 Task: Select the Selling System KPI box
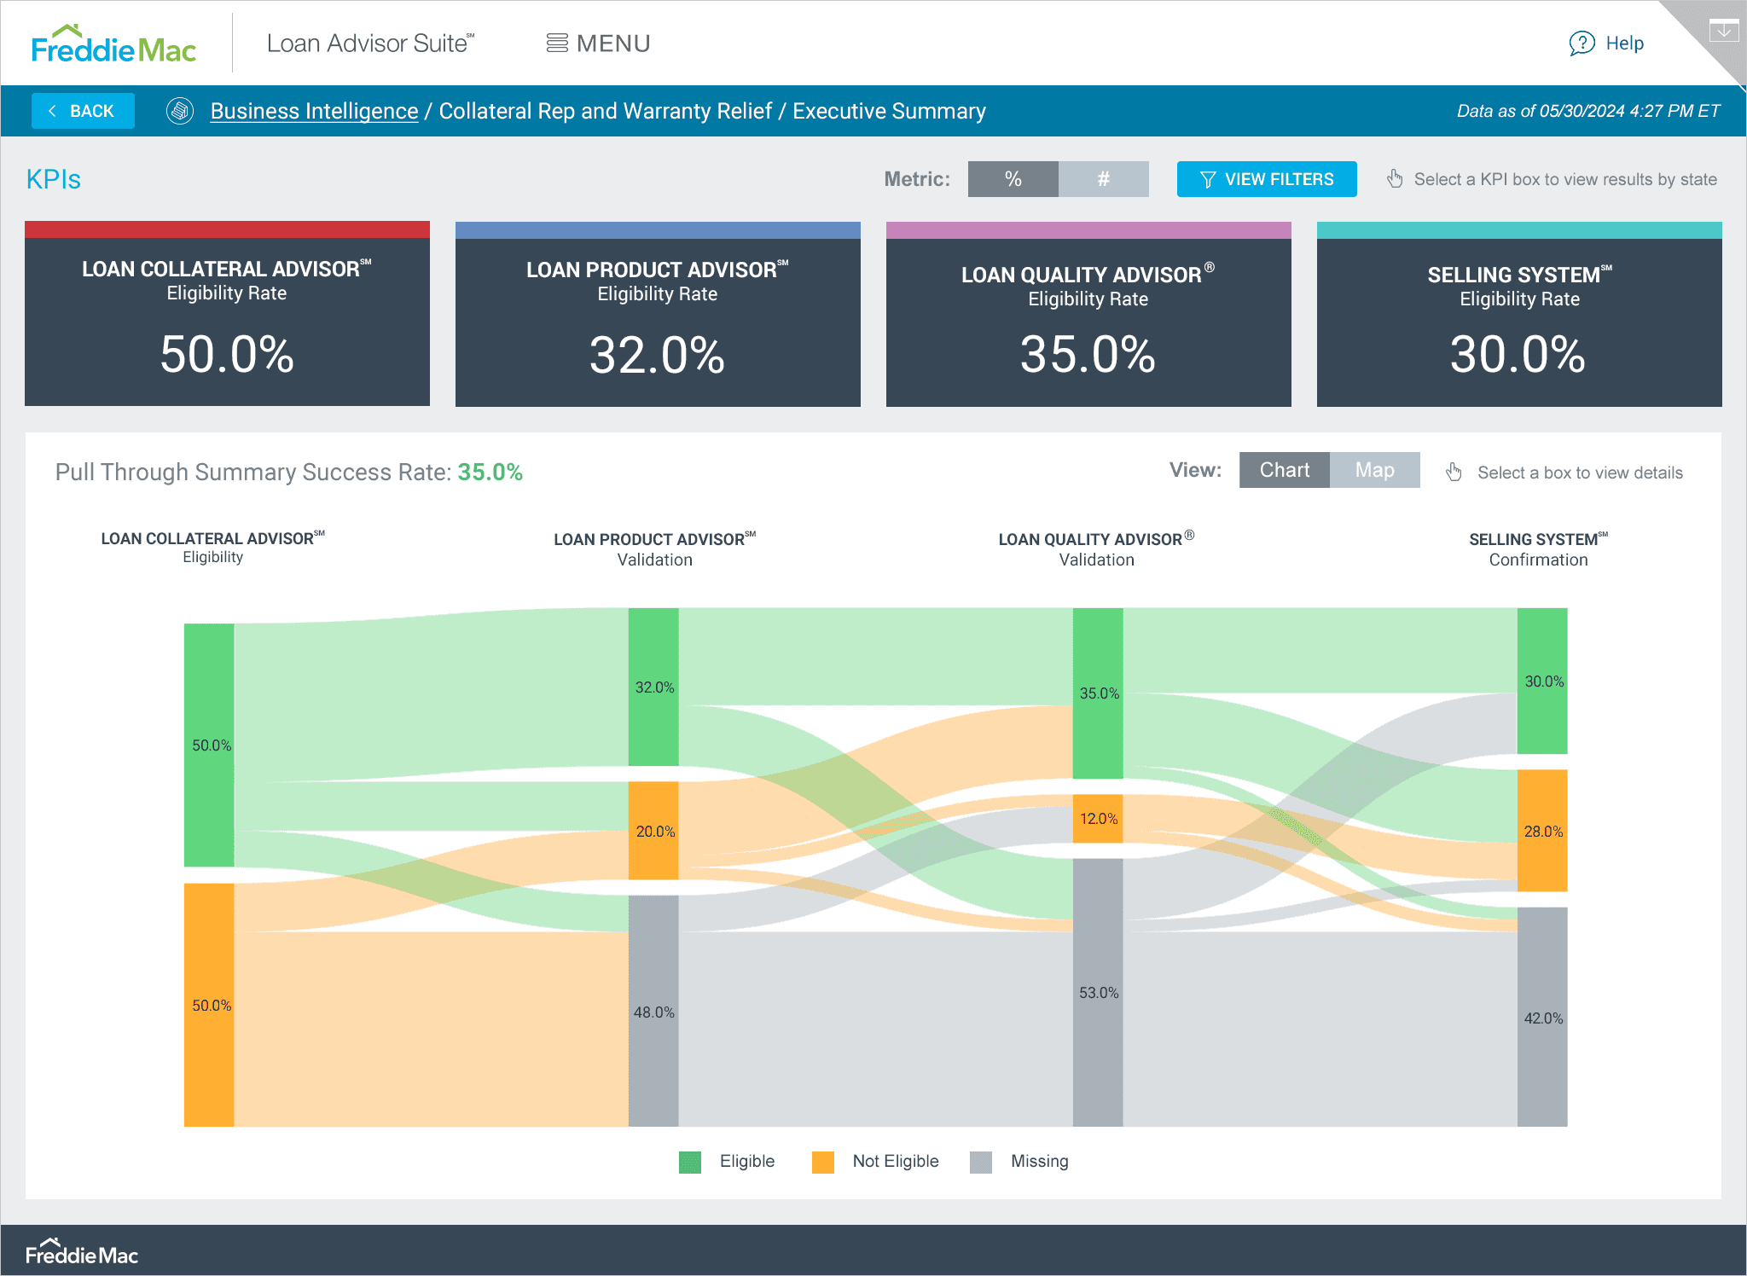[x=1518, y=314]
